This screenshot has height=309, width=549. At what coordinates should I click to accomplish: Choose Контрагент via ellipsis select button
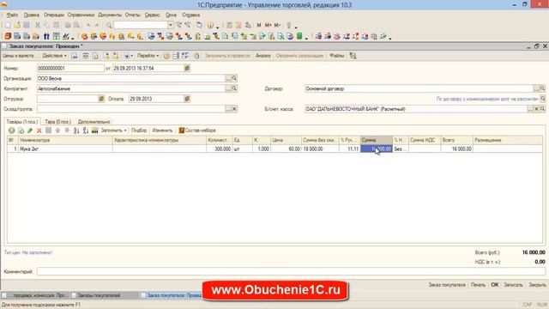(228, 88)
